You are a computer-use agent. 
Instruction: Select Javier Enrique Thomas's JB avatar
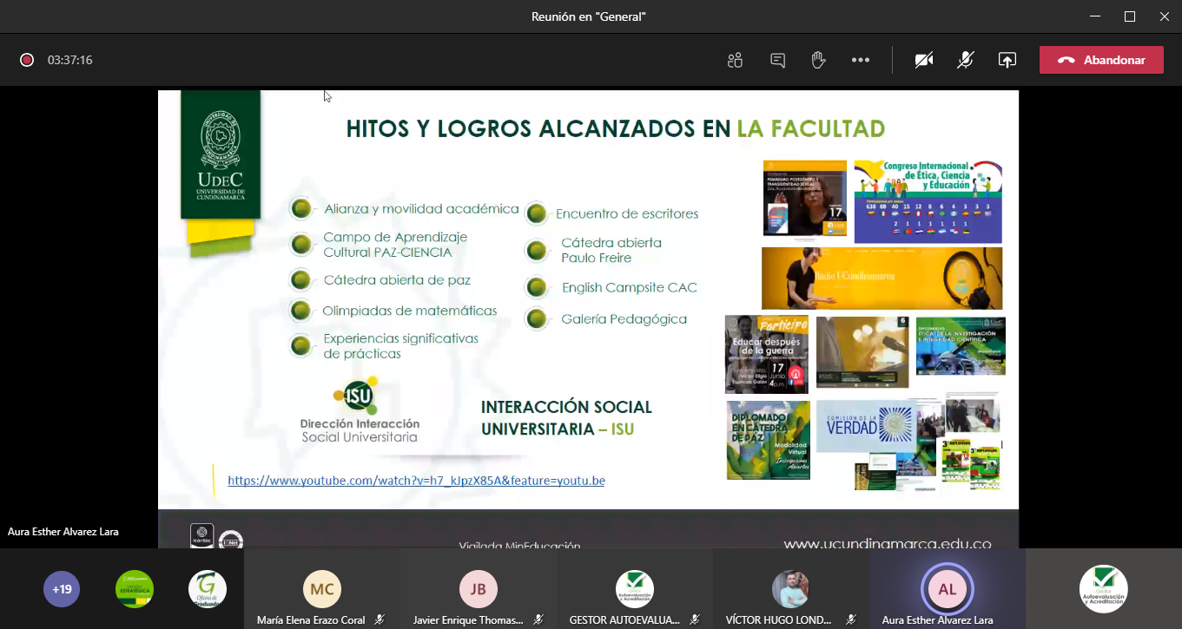point(479,589)
